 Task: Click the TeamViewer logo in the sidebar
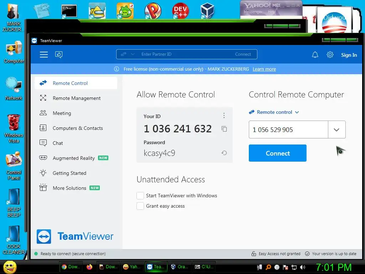[x=75, y=237]
